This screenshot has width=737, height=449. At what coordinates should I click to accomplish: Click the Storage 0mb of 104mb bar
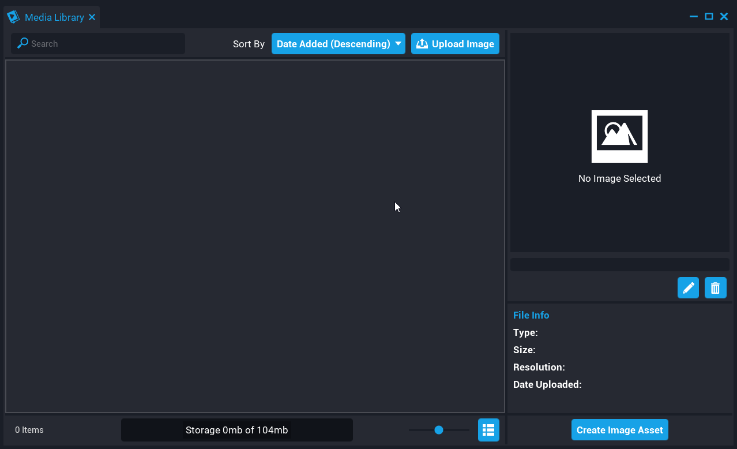tap(236, 430)
